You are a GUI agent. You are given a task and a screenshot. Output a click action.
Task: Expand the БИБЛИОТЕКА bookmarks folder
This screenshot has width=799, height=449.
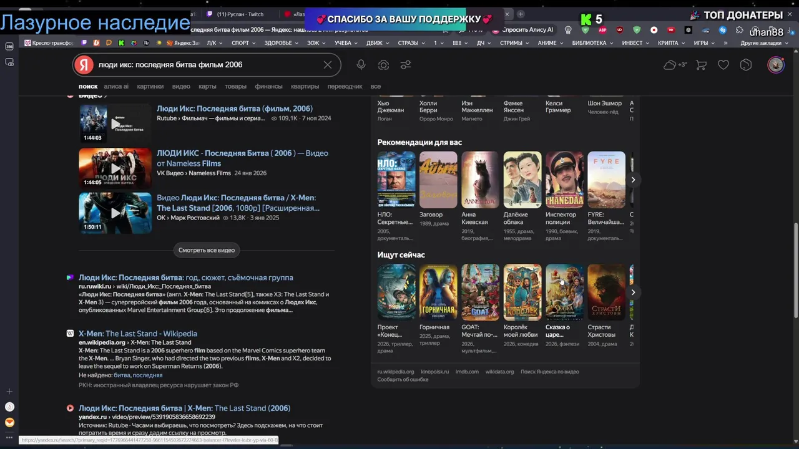593,43
